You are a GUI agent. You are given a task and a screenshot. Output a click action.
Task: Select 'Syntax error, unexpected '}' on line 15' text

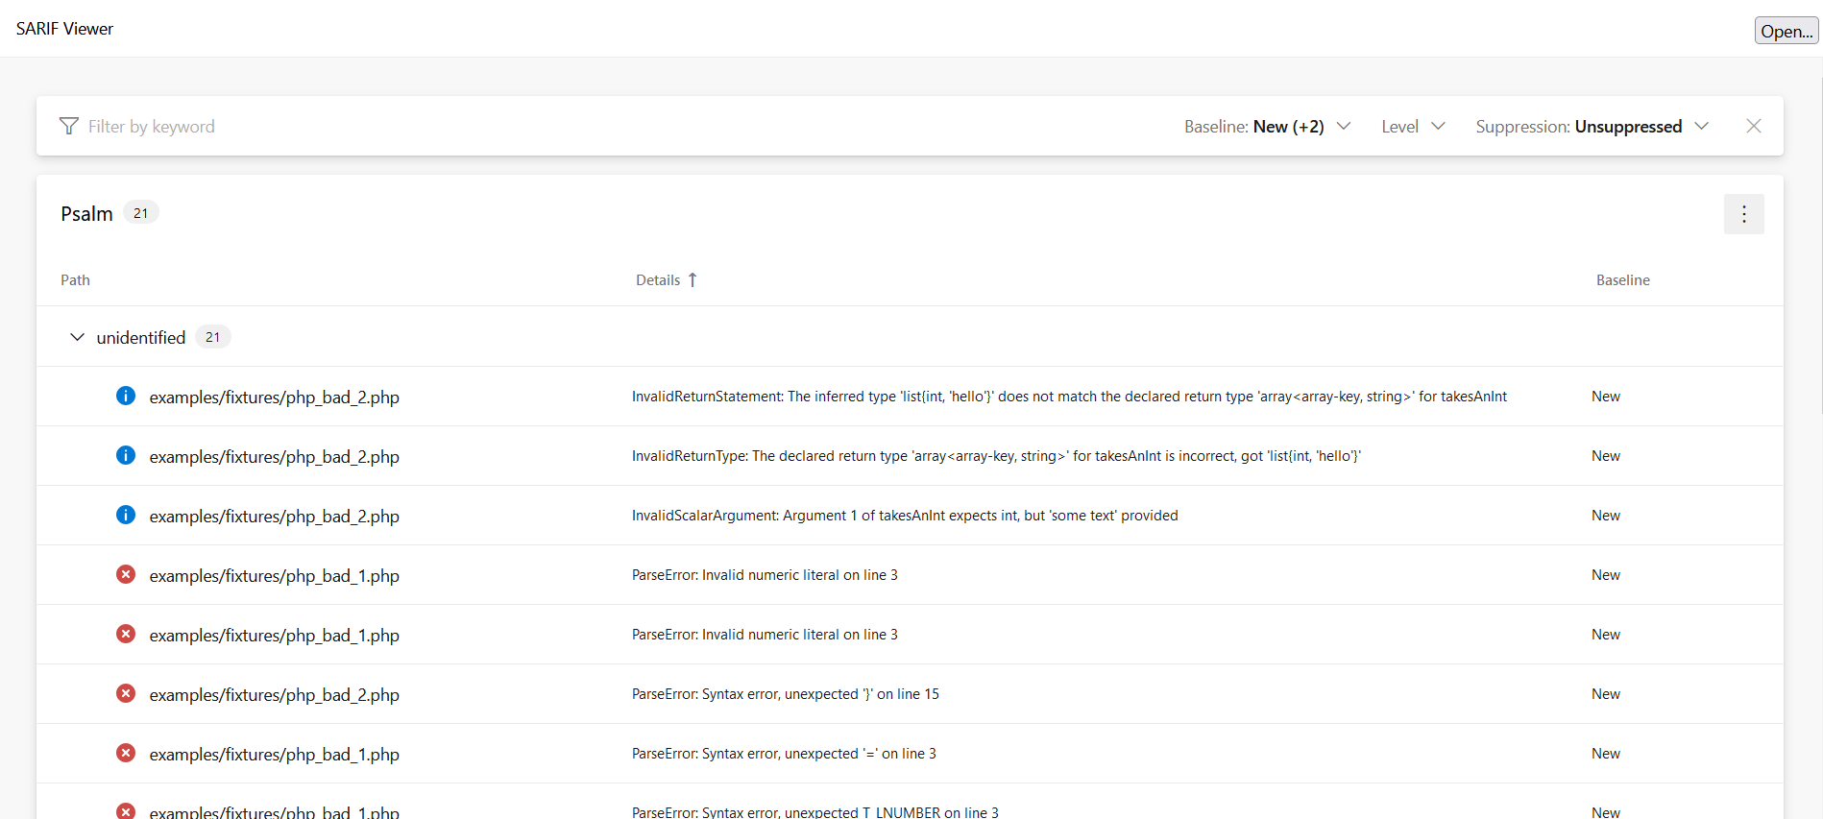coord(786,694)
